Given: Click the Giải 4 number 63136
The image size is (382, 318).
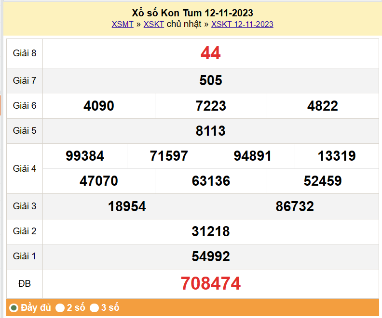Looking at the screenshot, I should point(211,181).
